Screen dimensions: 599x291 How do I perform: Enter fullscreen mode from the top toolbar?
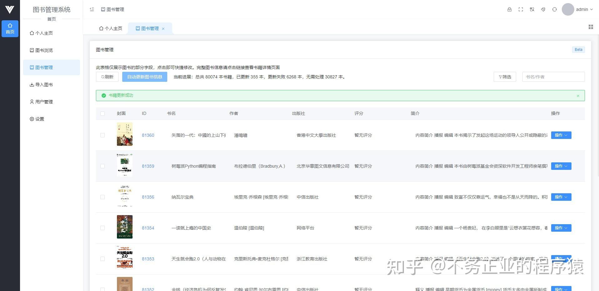click(x=521, y=9)
